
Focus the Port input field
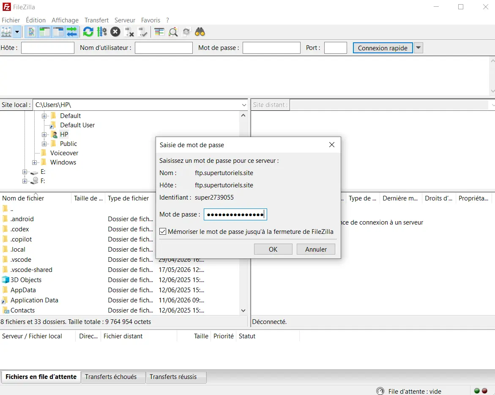335,48
